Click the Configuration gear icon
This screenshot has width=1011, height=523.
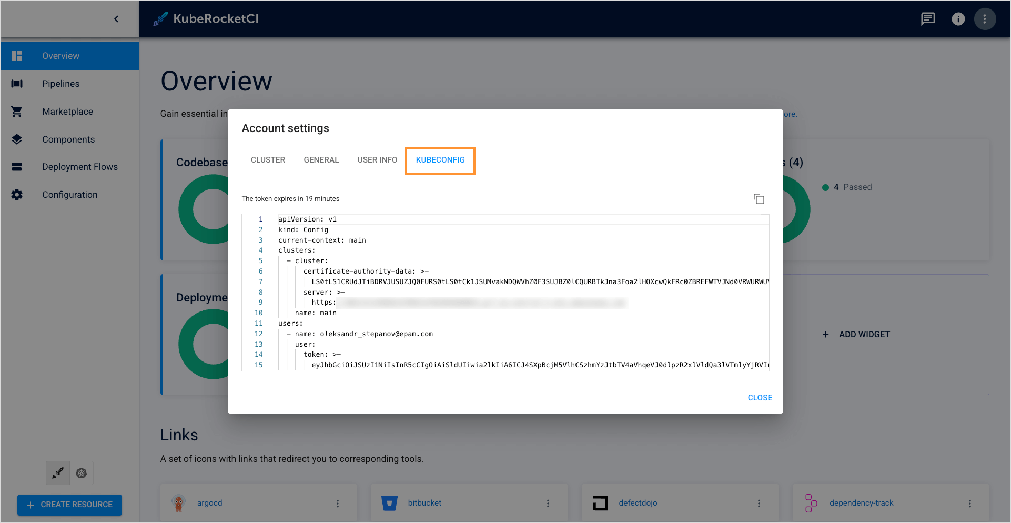click(x=17, y=195)
